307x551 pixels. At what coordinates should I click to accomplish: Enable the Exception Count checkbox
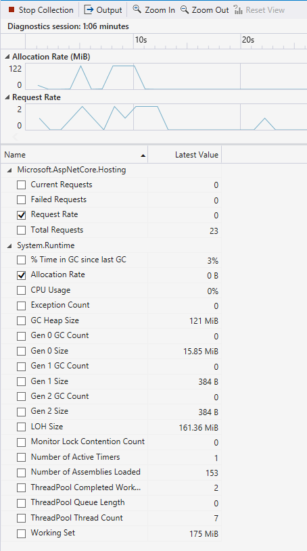22,306
